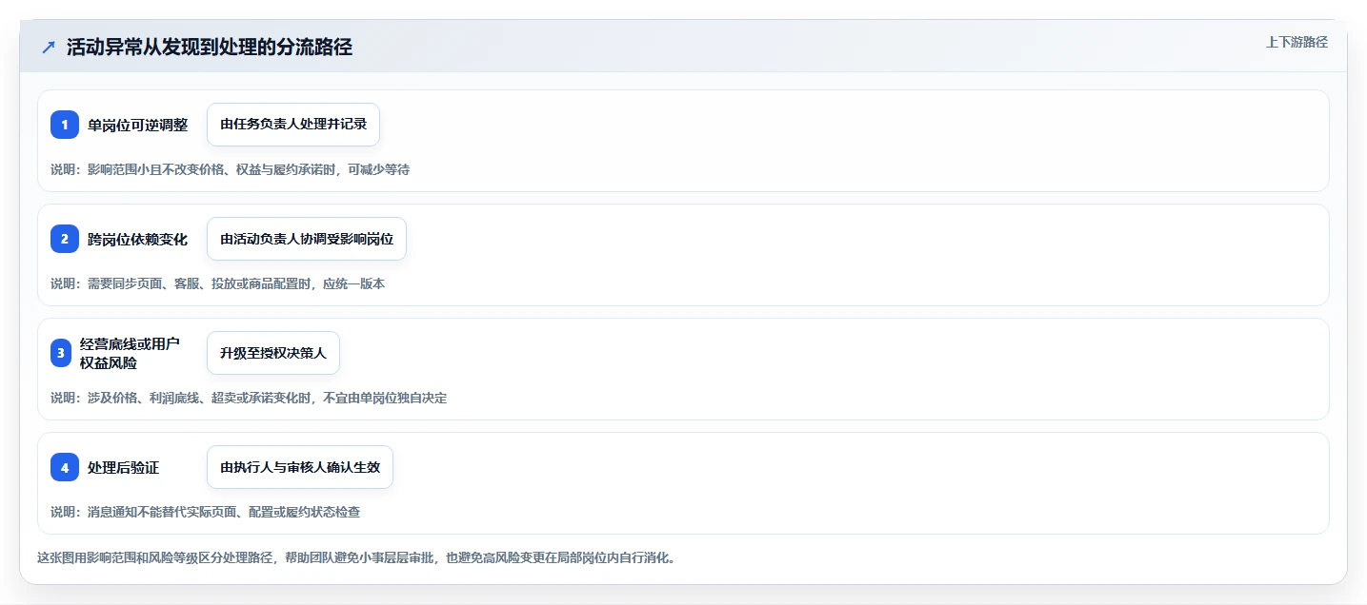Click the 升级至授权决策人 button
Screen dimensions: 1367x605
coord(273,353)
